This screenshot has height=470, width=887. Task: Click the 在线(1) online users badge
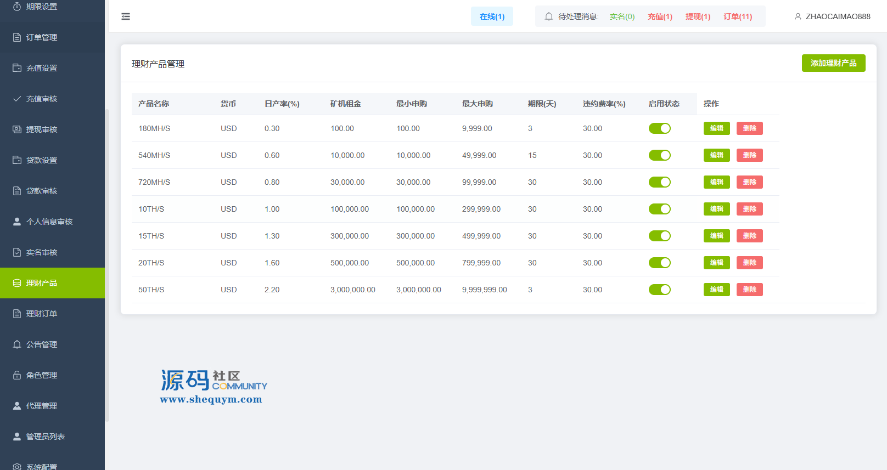492,16
